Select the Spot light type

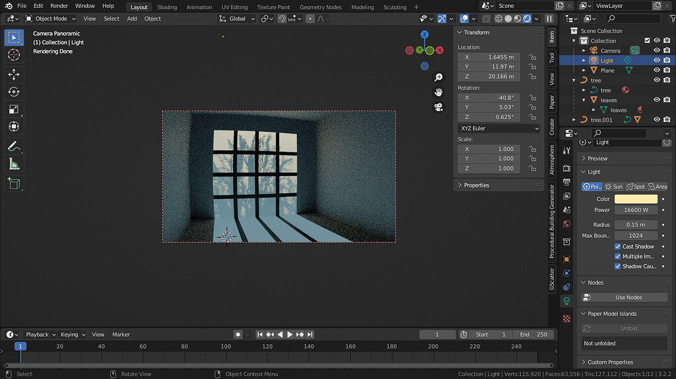tap(636, 187)
